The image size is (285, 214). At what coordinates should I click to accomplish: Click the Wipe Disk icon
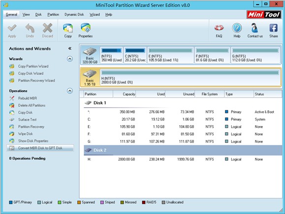coord(12,134)
